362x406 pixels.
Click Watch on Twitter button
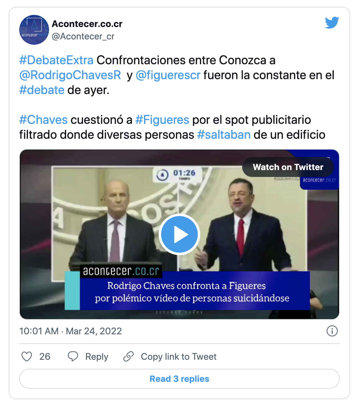tap(288, 167)
